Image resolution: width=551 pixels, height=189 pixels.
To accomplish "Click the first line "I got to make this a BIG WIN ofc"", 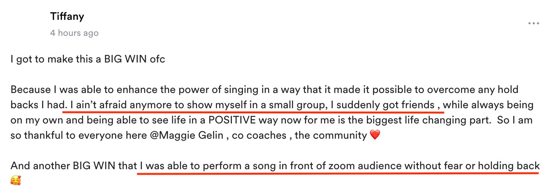I will pyautogui.click(x=88, y=60).
